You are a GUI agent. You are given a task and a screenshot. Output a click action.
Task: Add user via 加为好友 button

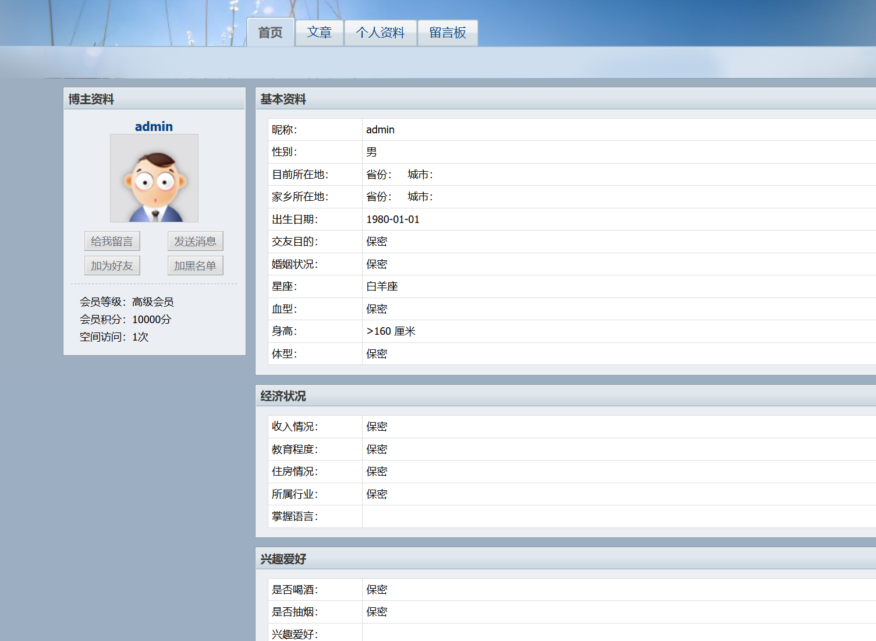(x=112, y=265)
